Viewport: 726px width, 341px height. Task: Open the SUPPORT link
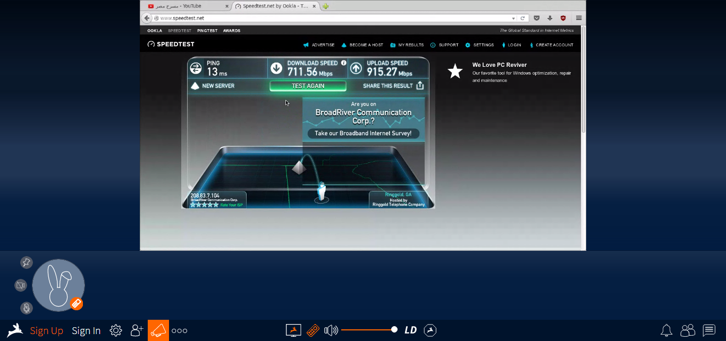click(444, 45)
